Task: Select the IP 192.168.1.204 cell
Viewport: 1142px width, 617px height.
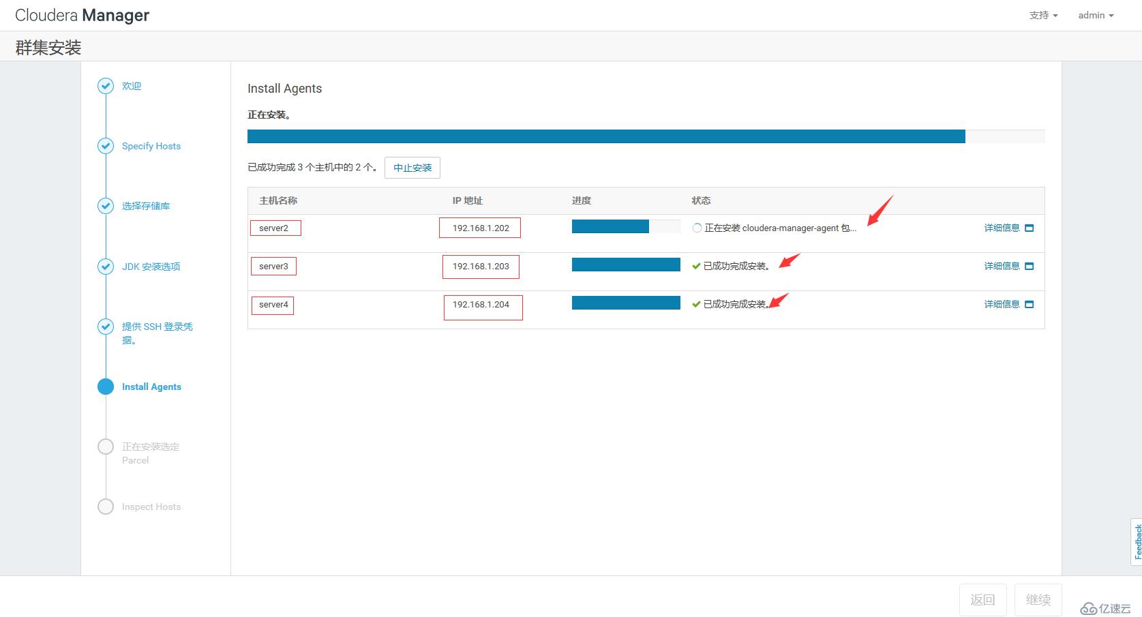Action: click(x=481, y=305)
